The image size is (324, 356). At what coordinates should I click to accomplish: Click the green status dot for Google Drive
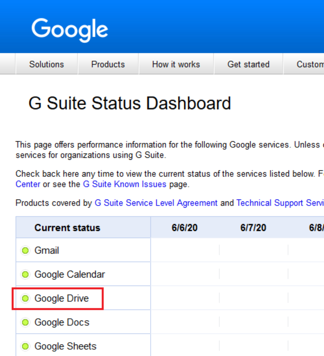point(25,298)
